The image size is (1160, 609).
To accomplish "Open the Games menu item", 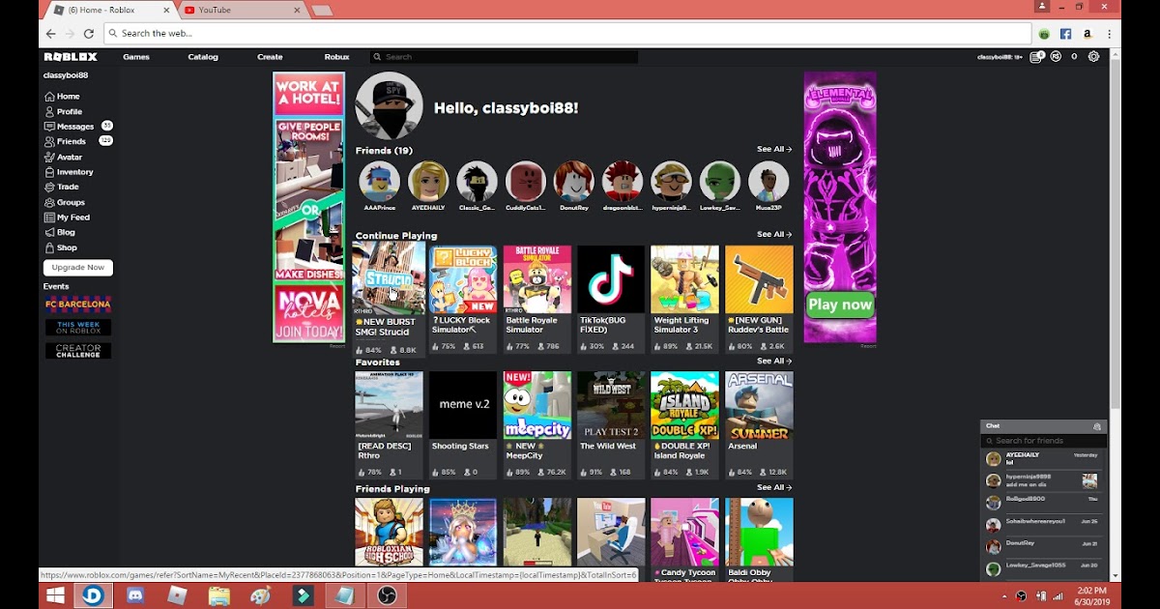I will tap(136, 57).
